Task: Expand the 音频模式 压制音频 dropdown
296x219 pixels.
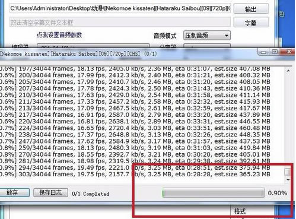Action: point(207,36)
